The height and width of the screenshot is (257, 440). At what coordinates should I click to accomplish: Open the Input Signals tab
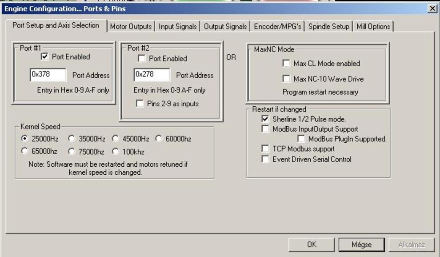178,27
